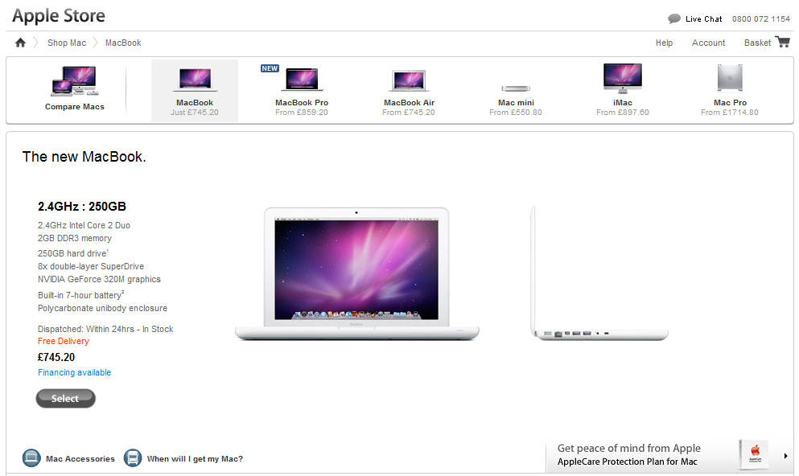799x476 pixels.
Task: Expand the AppleCare banner with the arrow
Action: coord(784,454)
